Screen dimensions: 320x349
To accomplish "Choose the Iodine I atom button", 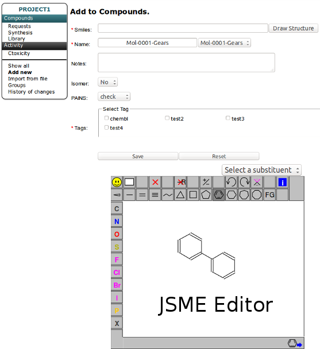I will (117, 298).
